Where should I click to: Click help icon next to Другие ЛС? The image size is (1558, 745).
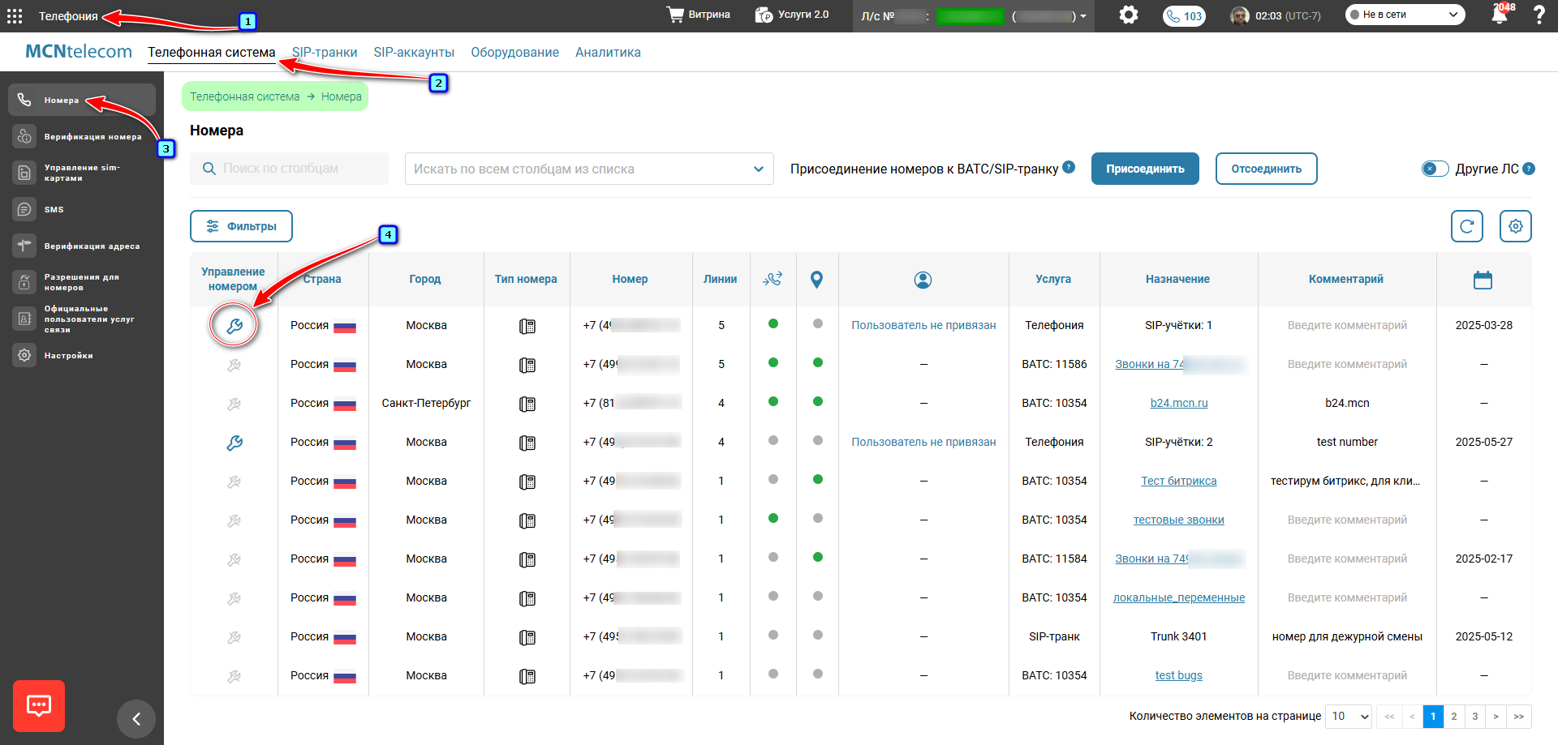(1529, 169)
